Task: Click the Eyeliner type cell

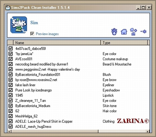Action: (108, 85)
